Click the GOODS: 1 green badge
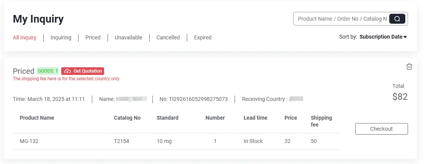 tap(48, 71)
